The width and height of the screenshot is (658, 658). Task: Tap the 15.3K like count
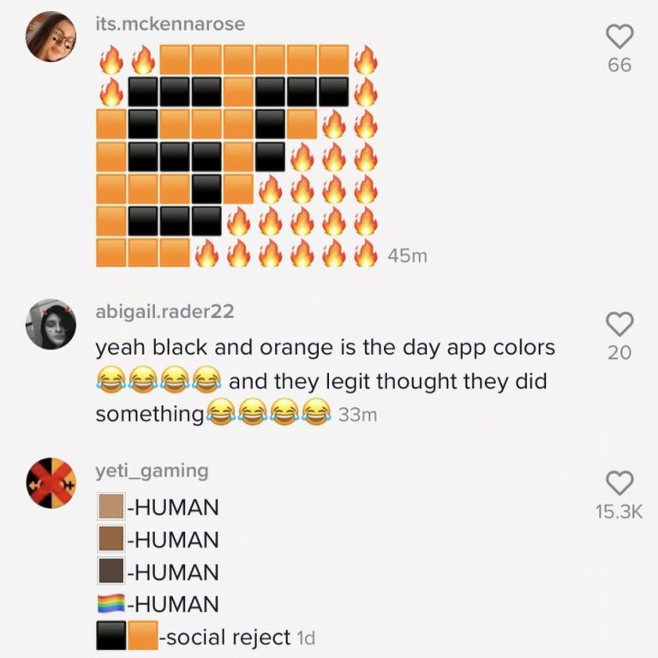coord(619,511)
